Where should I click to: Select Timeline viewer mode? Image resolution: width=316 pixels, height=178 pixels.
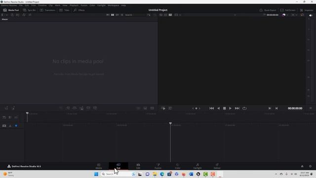170,15
